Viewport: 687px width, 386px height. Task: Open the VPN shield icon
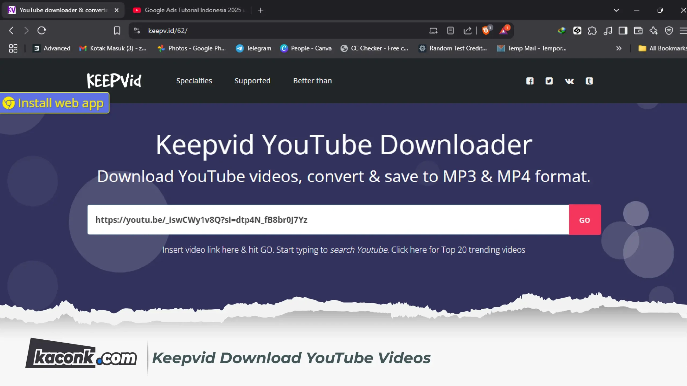click(669, 31)
